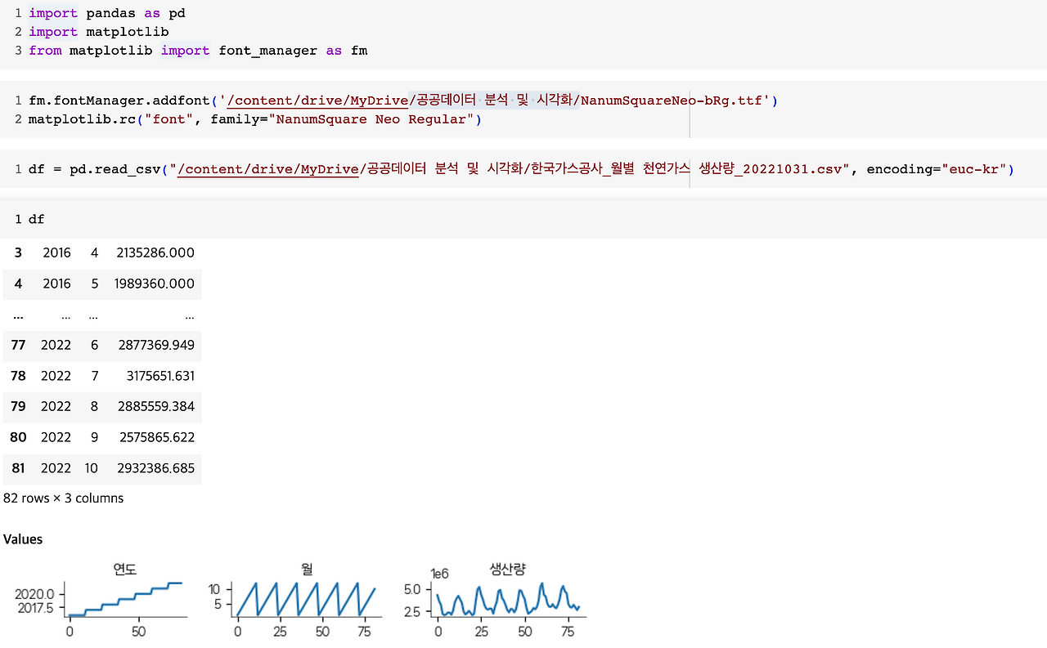Screen dimensions: 1047x648
Task: Click line number 3 of the import cell
Action: coord(17,51)
